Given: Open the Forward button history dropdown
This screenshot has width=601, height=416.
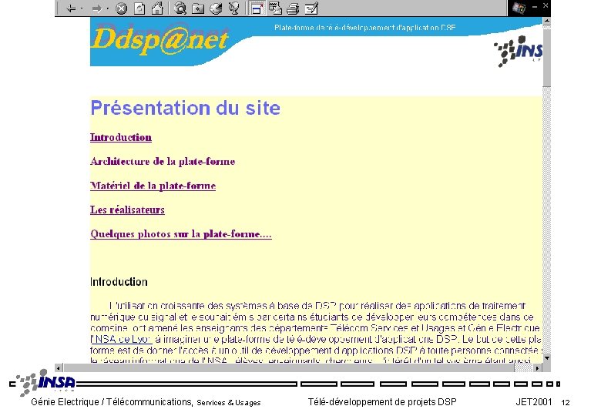Looking at the screenshot, I should pyautogui.click(x=107, y=8).
